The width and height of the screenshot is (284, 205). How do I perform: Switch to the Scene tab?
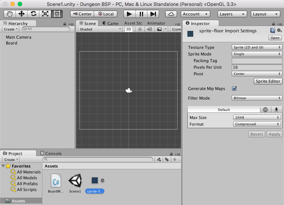pyautogui.click(x=87, y=23)
